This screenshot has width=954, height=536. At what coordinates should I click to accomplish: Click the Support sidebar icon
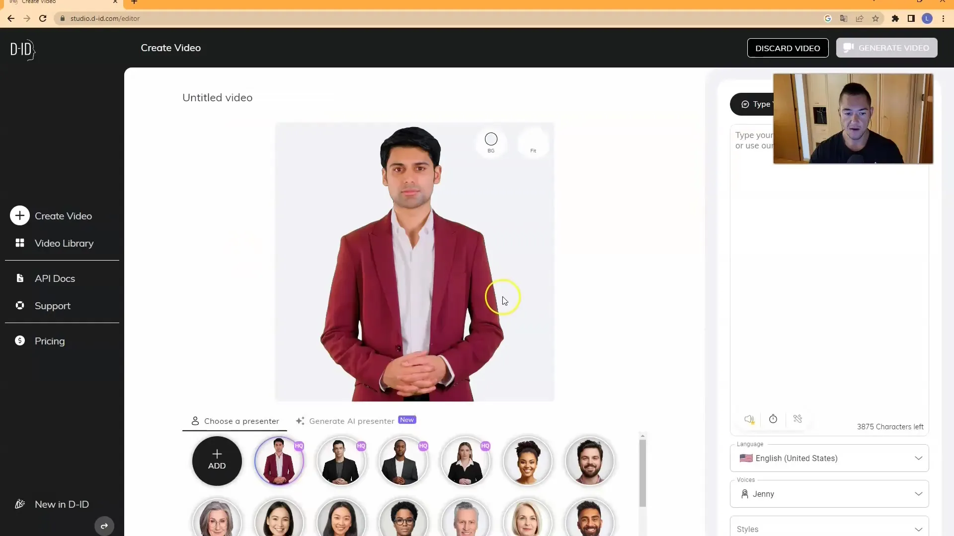pyautogui.click(x=20, y=306)
